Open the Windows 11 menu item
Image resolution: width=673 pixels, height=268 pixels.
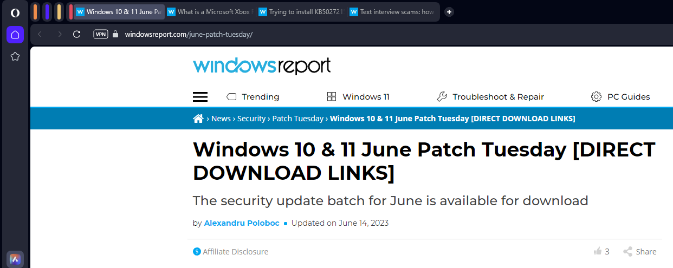click(x=358, y=97)
